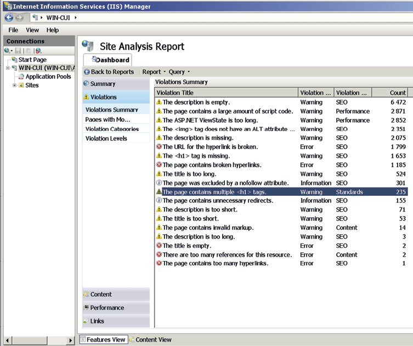413x346 pixels.
Task: Click the Links section icon
Action: click(86, 321)
